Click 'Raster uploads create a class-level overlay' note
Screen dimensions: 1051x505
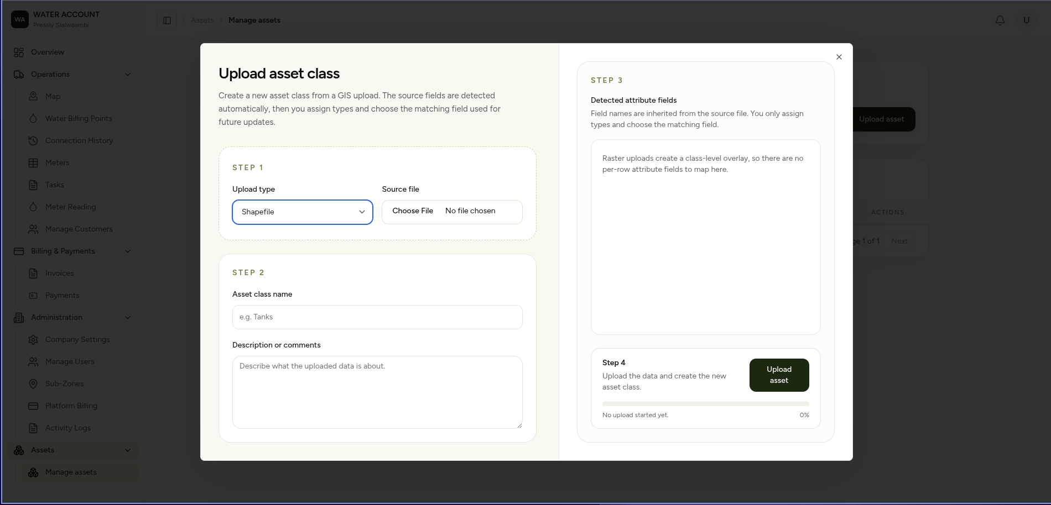703,164
